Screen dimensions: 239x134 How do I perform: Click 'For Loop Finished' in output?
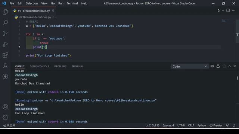[30, 113]
